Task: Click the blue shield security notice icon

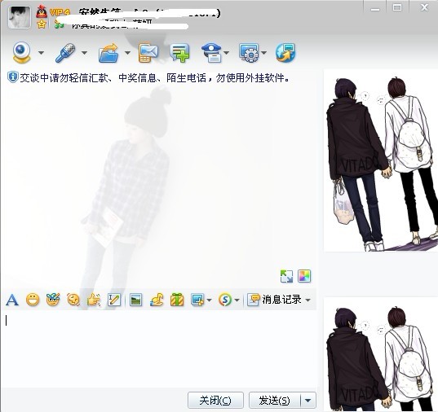Action: [13, 77]
